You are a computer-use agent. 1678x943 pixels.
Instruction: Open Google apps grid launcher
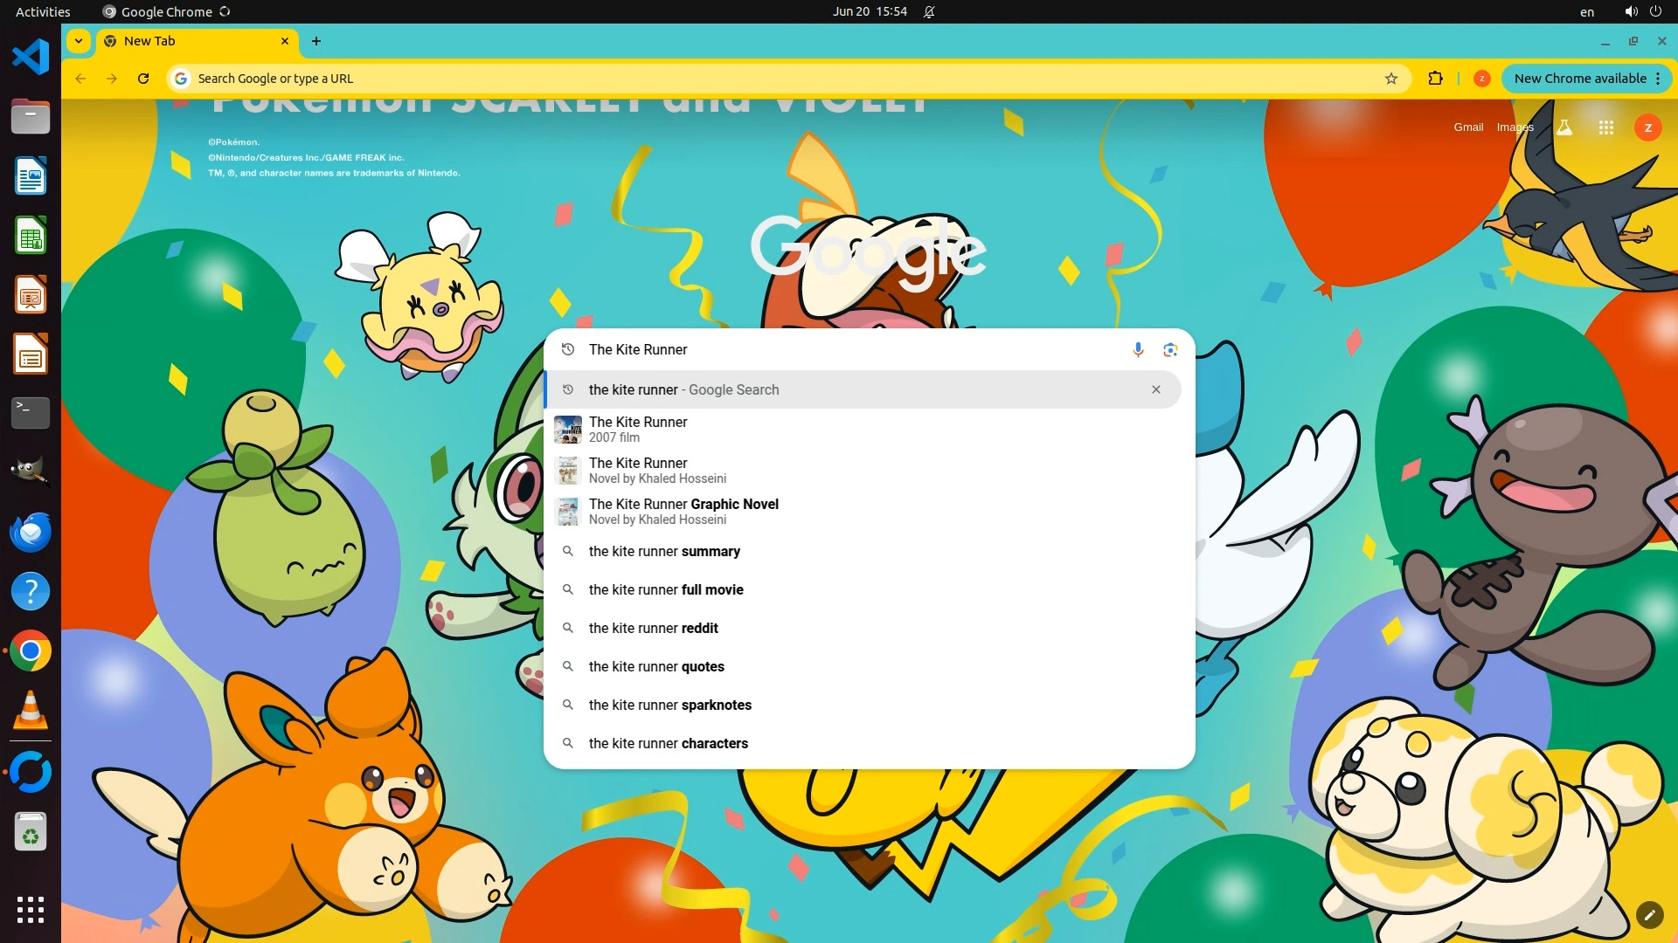point(1605,127)
